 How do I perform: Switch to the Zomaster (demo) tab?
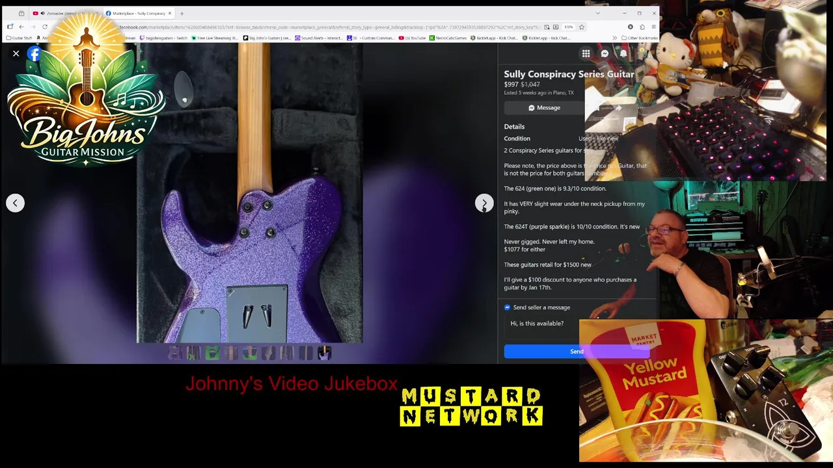(x=65, y=13)
